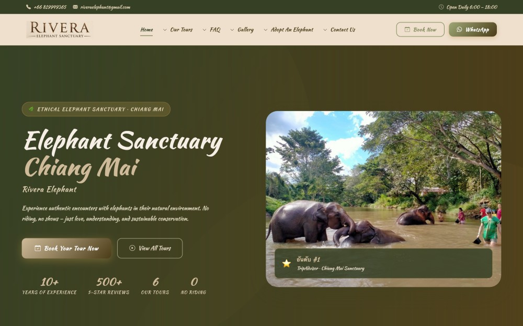Open the riveraelephant@gmail.com email link
523x326 pixels.
(x=106, y=7)
